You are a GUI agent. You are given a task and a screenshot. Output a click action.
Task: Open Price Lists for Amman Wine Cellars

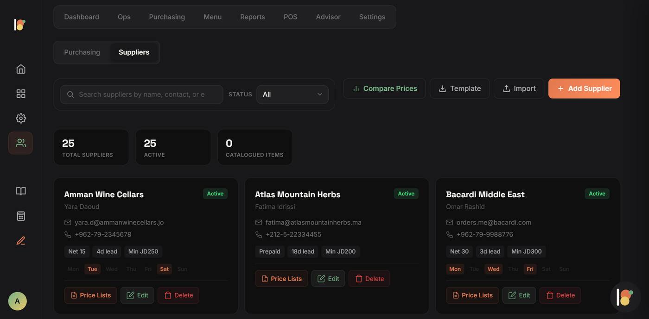pyautogui.click(x=90, y=295)
